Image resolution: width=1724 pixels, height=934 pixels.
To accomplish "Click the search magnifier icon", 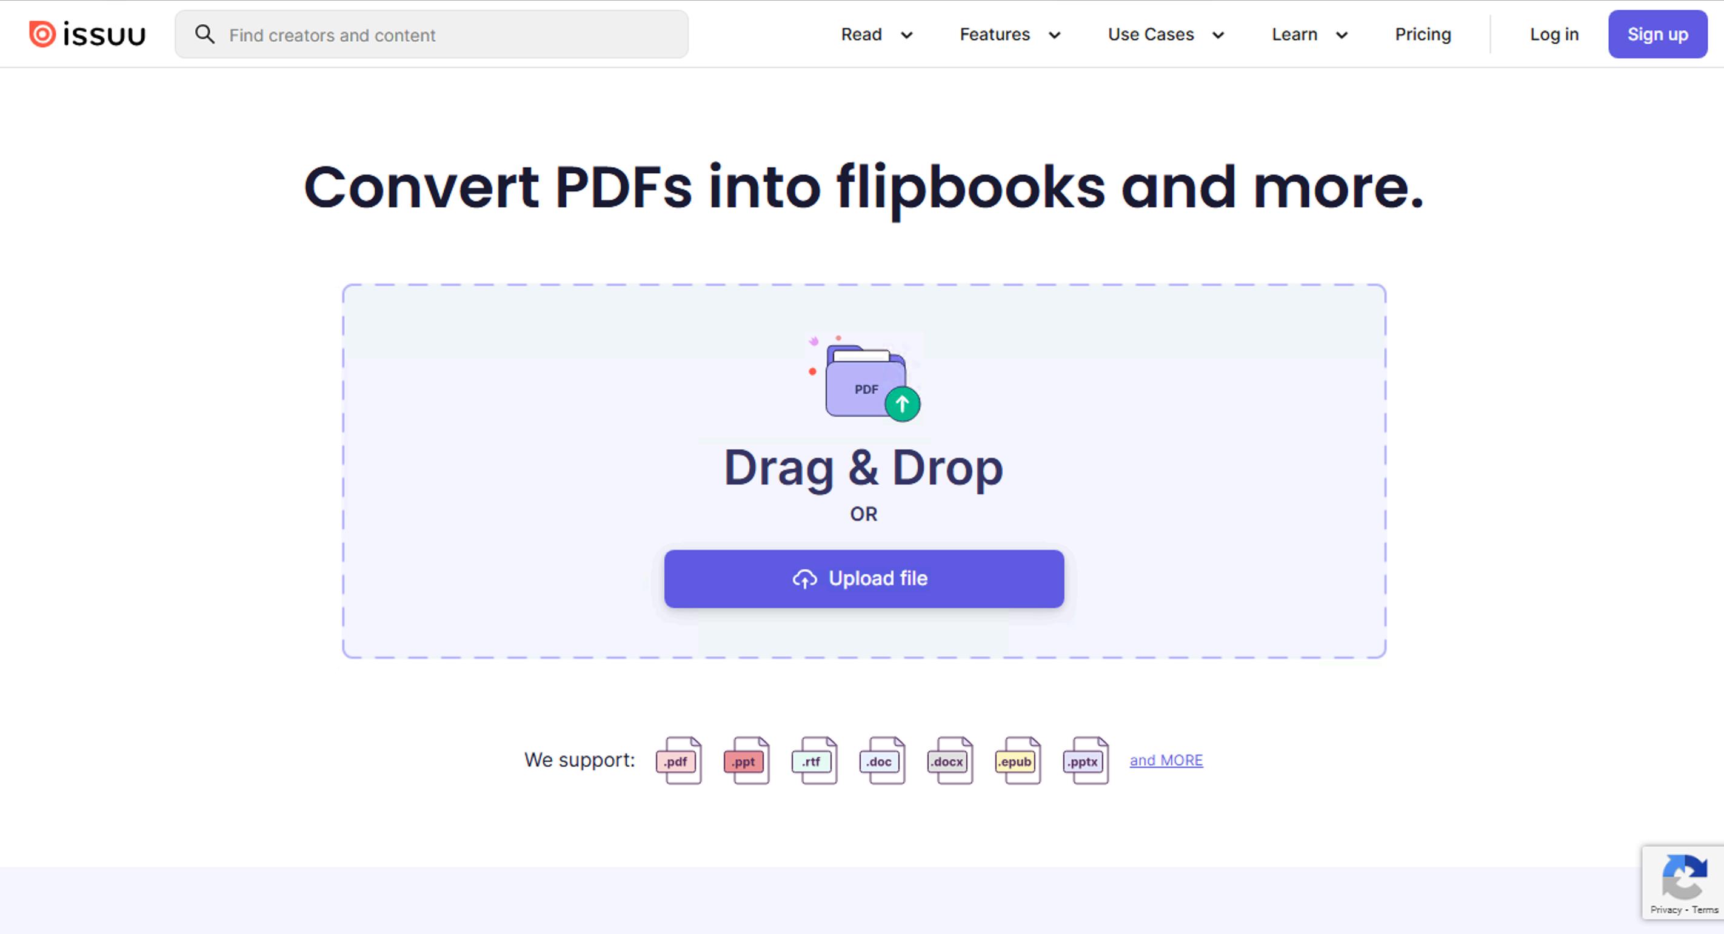I will pos(205,35).
